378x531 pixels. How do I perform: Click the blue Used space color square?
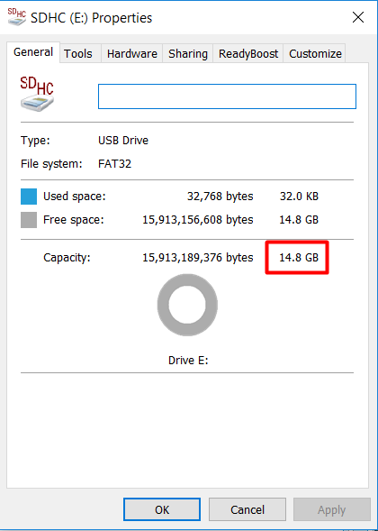click(29, 197)
